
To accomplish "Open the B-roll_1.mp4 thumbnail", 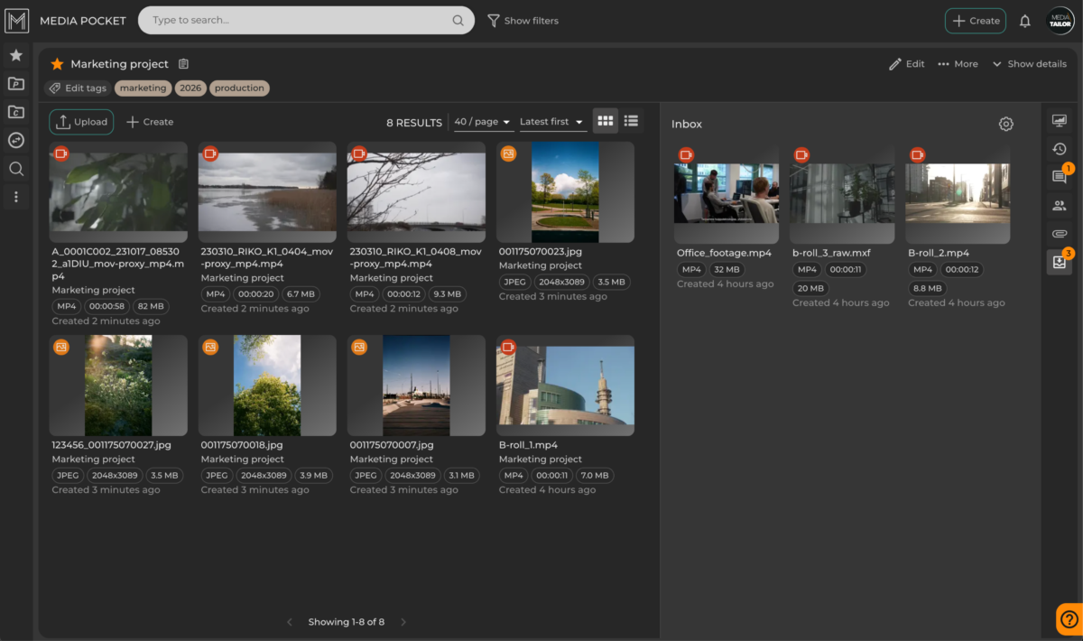I will (x=565, y=386).
